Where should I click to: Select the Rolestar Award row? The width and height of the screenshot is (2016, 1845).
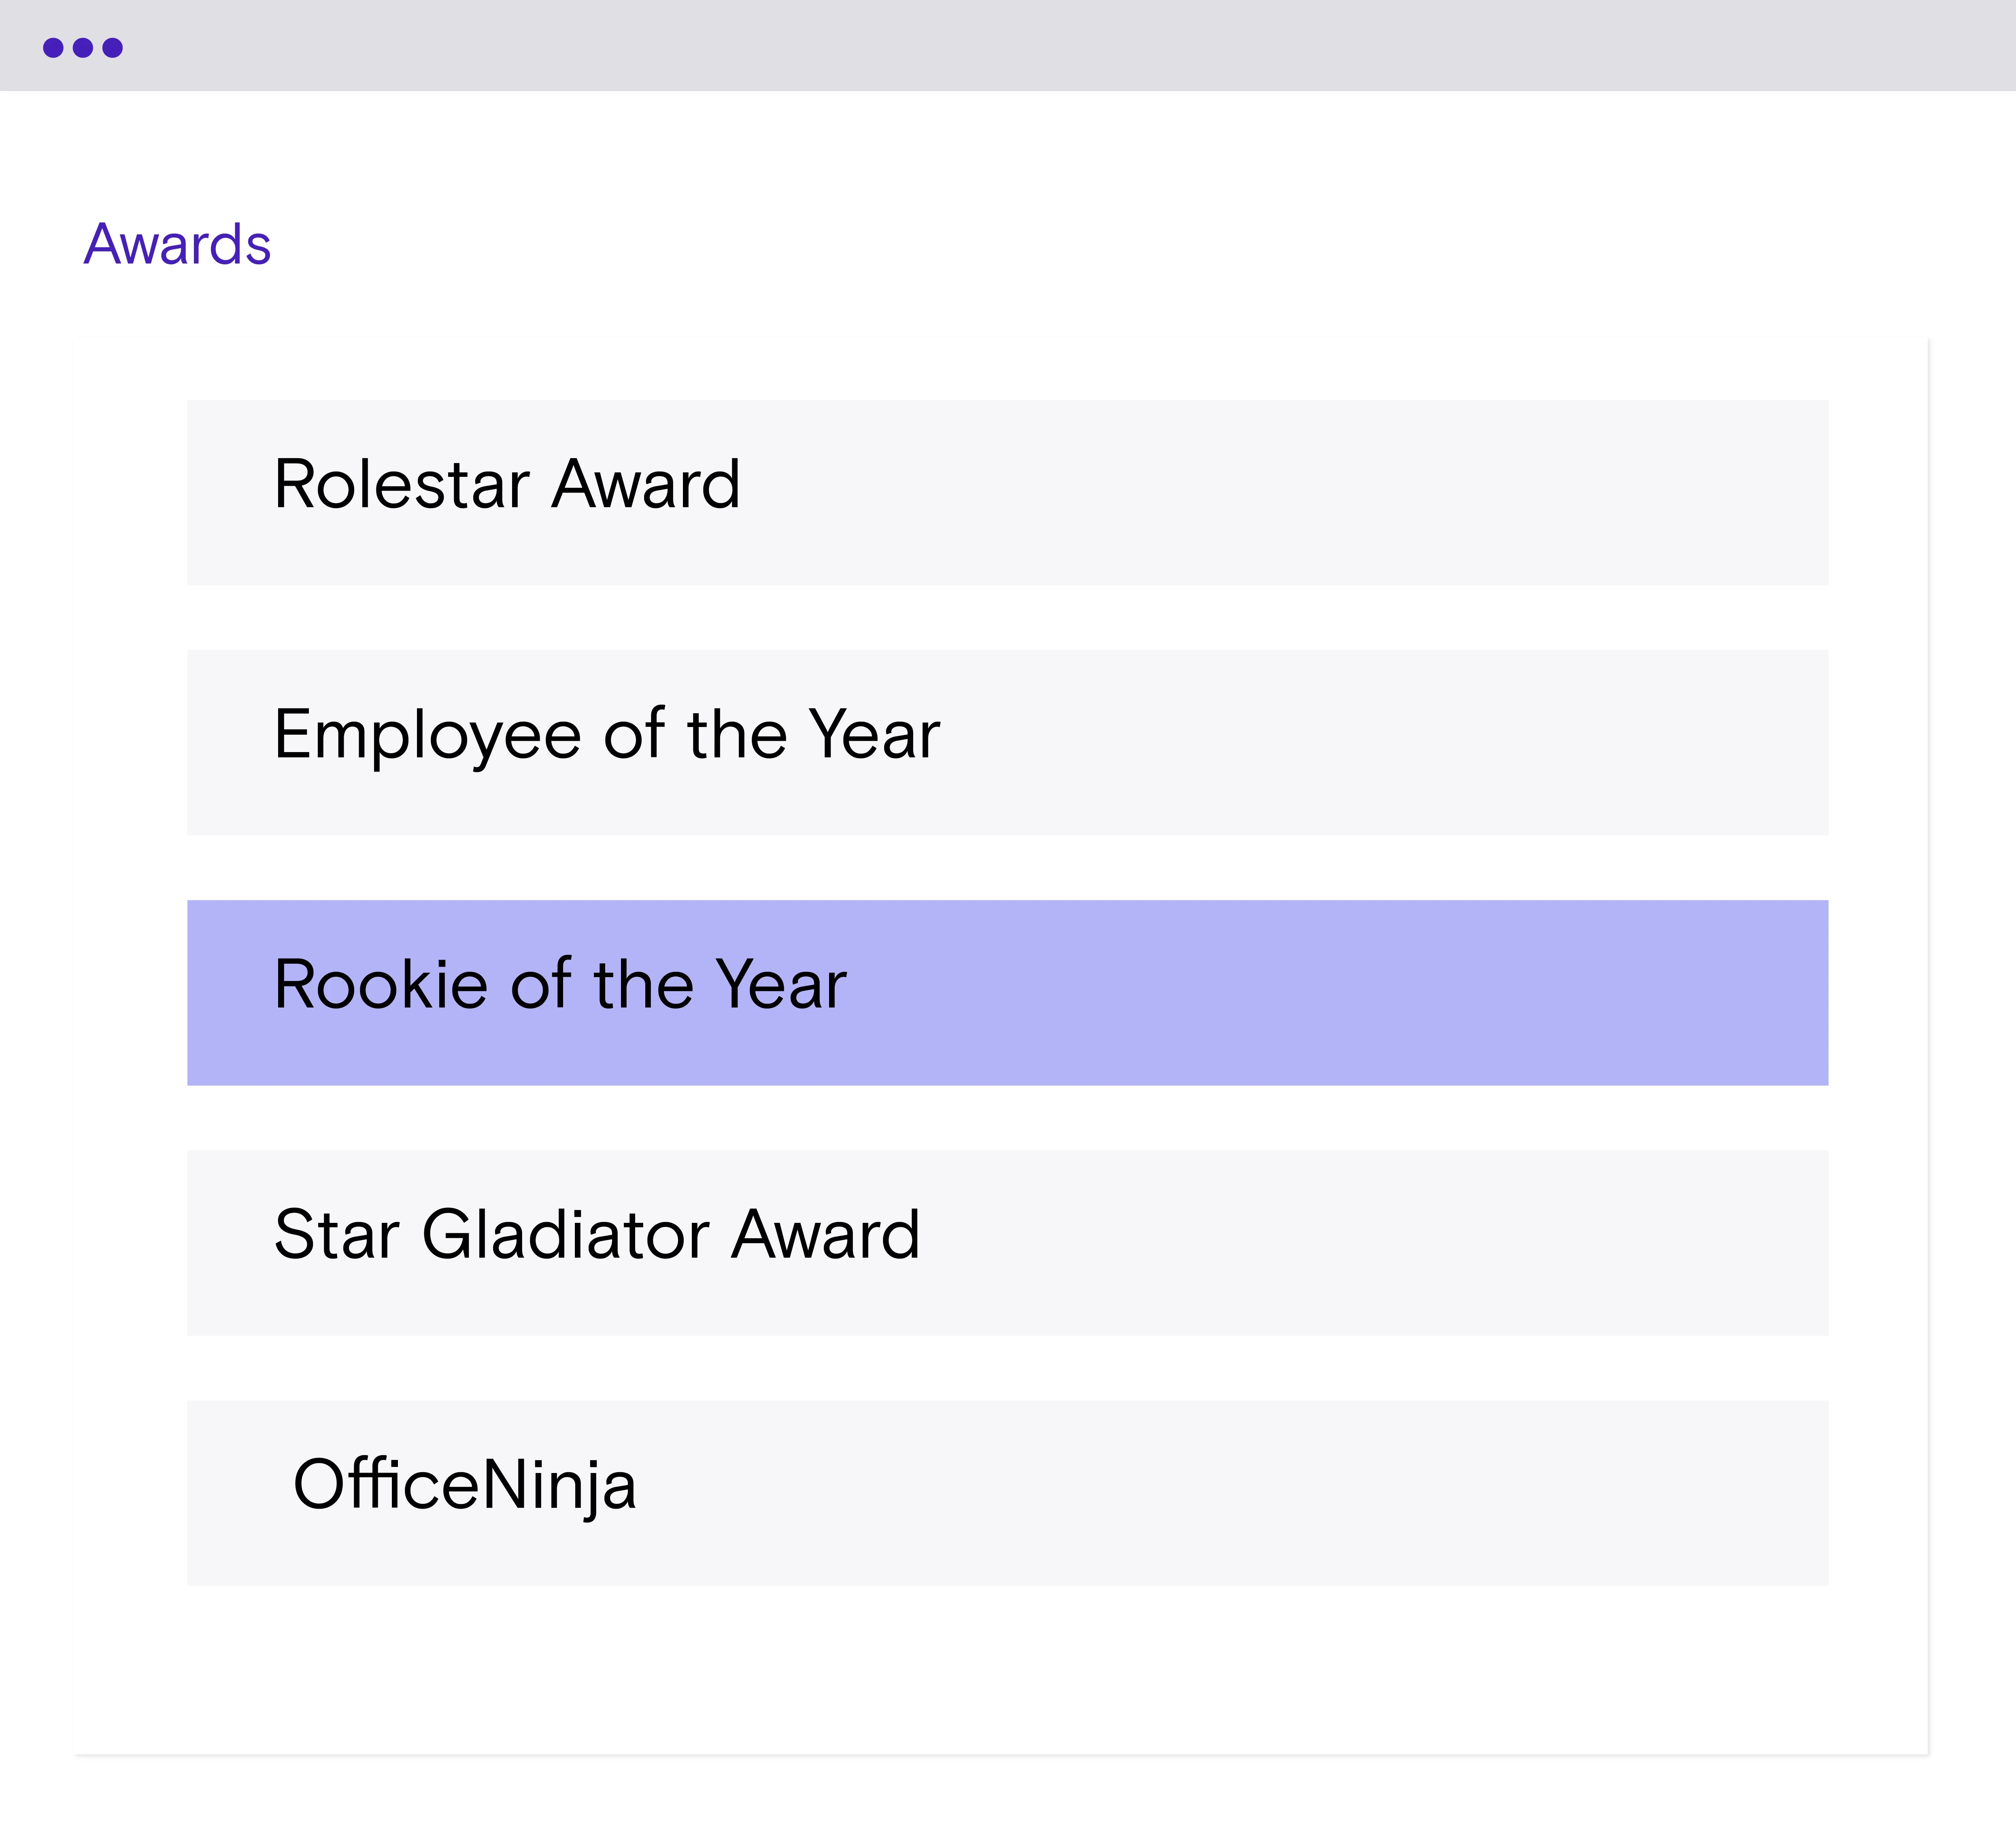1007,492
